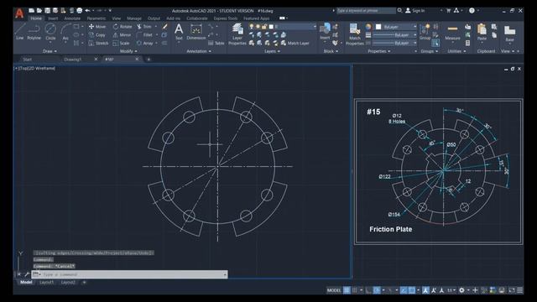
Task: Click the Stretch tool
Action: [x=98, y=43]
